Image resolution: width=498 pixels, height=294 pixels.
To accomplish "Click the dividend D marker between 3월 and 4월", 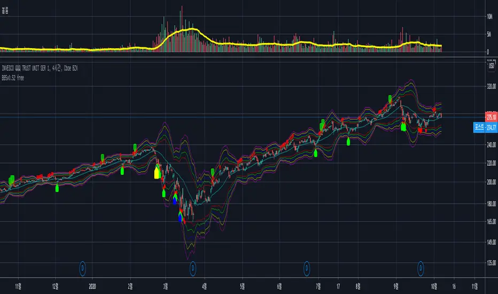I will point(193,268).
